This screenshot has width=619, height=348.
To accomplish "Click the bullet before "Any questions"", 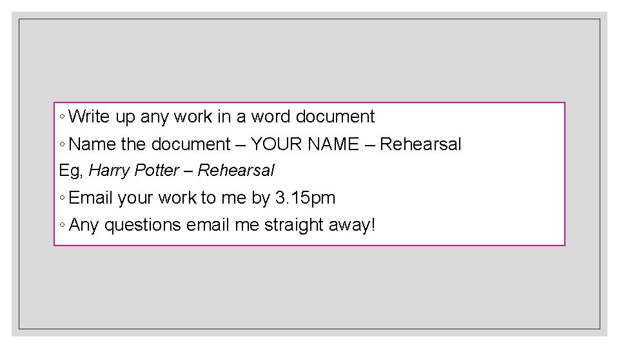I will click(62, 225).
